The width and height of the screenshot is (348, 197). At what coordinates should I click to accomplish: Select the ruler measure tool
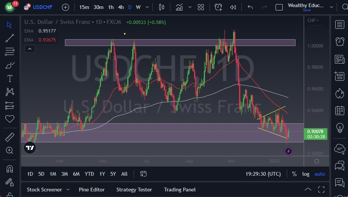pos(9,137)
